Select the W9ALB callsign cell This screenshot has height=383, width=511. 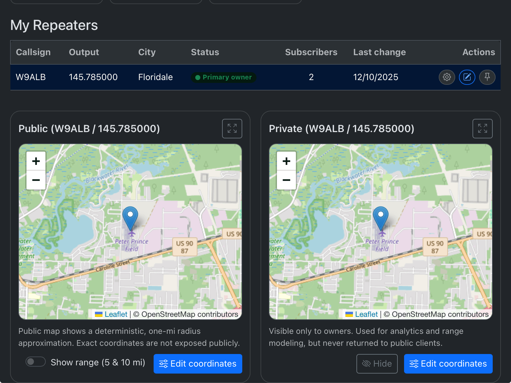point(31,77)
